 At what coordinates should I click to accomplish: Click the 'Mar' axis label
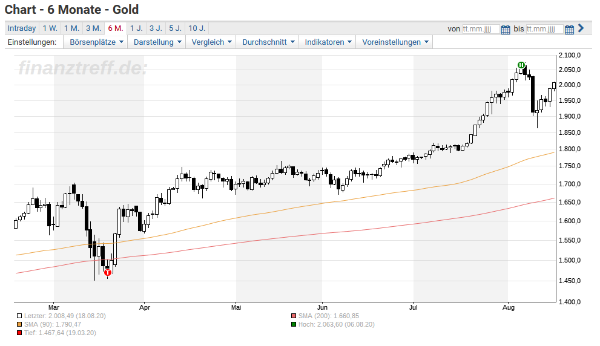click(54, 308)
